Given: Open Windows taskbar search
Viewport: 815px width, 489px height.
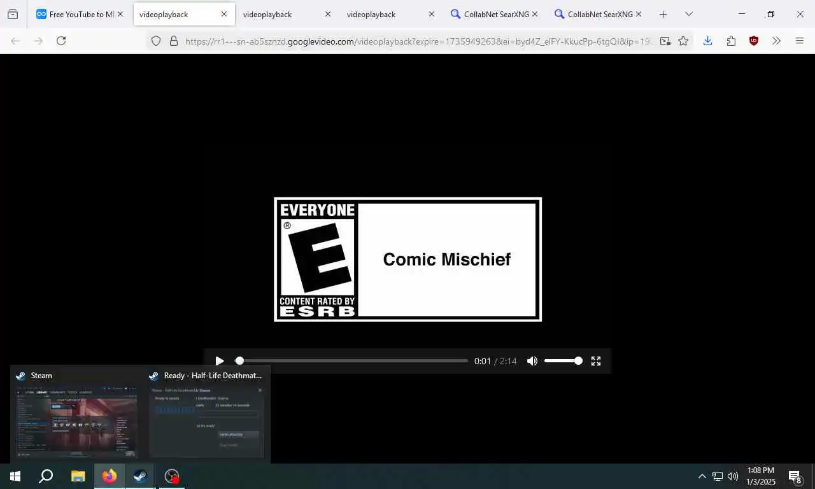Looking at the screenshot, I should (46, 476).
